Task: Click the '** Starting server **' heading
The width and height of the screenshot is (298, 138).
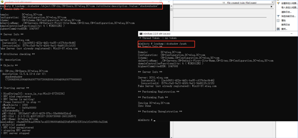Action: (x=15, y=88)
